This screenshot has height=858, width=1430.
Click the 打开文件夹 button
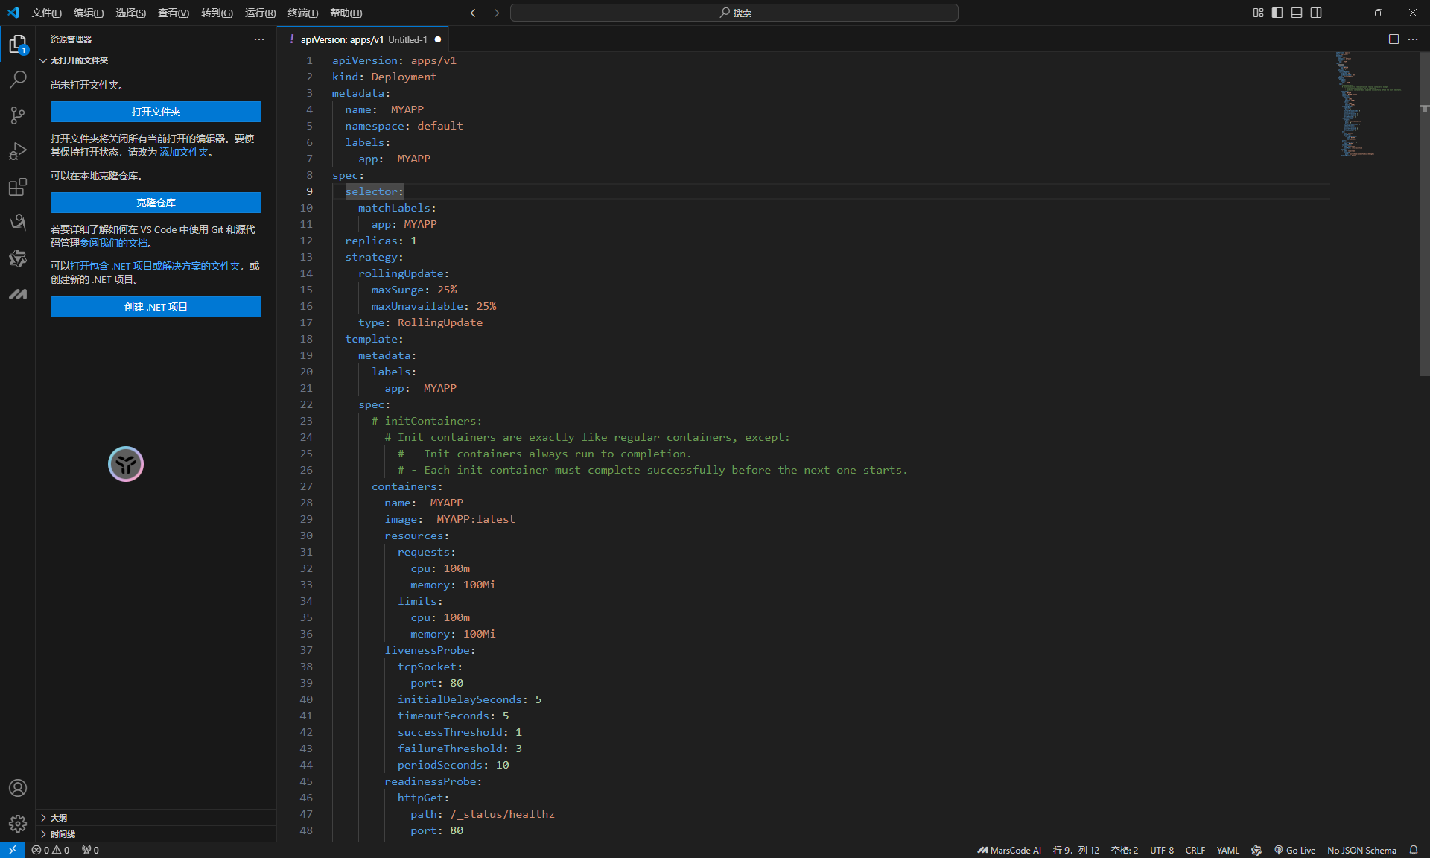point(156,112)
